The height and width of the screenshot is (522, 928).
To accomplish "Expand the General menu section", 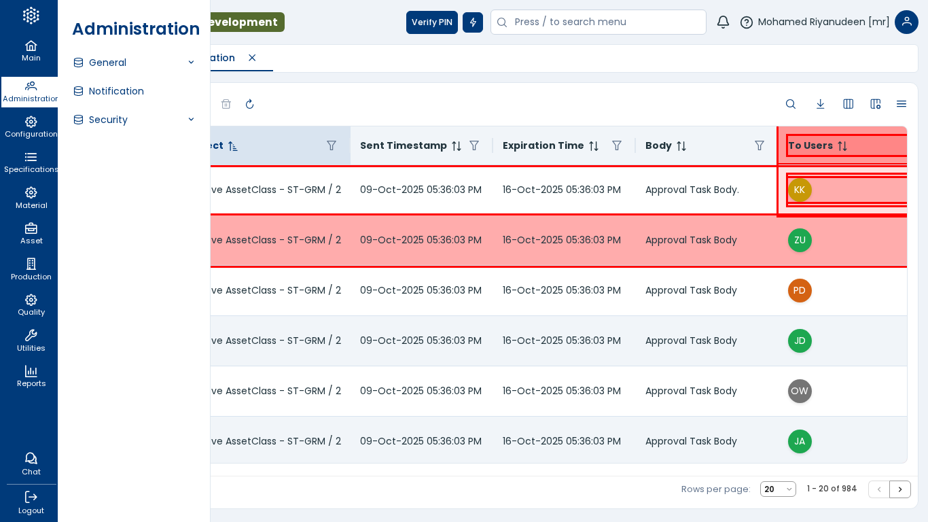I will click(x=134, y=63).
